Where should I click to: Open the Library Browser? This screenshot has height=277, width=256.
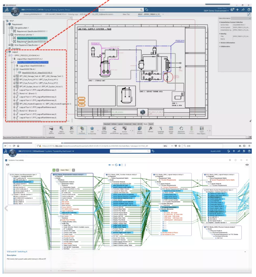[x=140, y=130]
